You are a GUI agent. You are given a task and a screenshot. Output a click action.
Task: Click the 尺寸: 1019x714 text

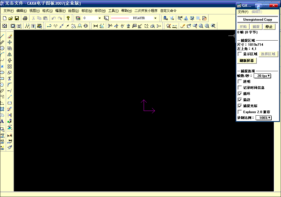(x=250, y=45)
